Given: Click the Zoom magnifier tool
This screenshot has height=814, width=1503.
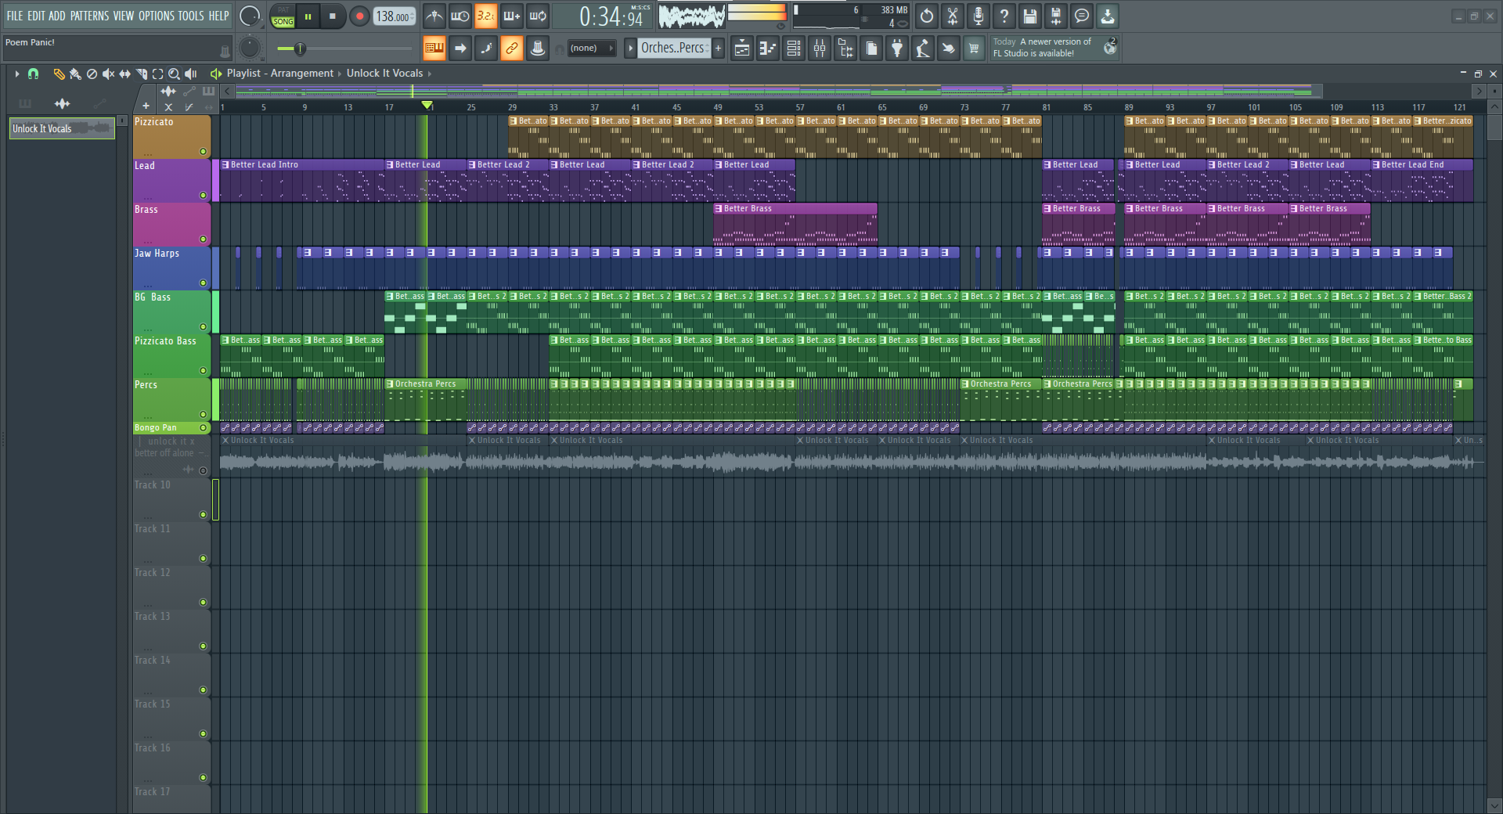Looking at the screenshot, I should point(174,74).
